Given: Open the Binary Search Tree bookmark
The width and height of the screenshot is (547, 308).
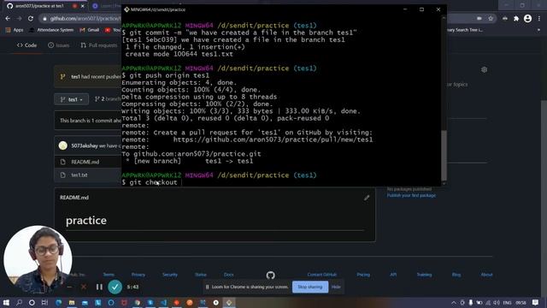Looking at the screenshot, I should 465,30.
